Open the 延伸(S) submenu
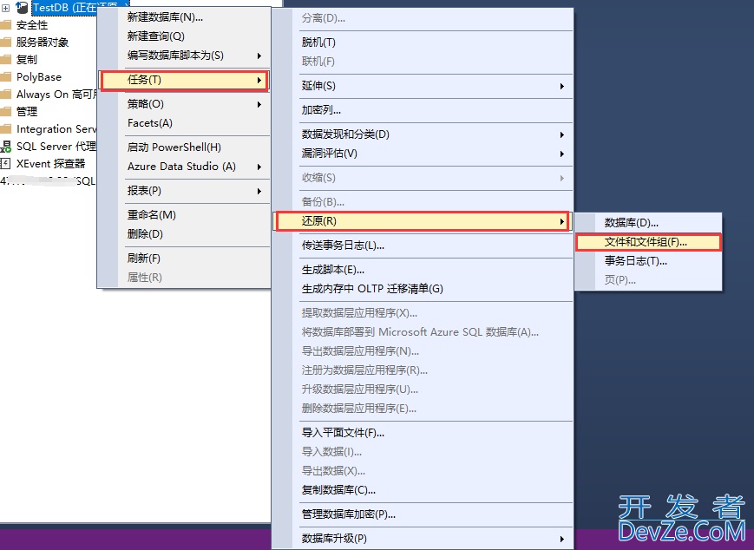The width and height of the screenshot is (754, 550). [423, 86]
